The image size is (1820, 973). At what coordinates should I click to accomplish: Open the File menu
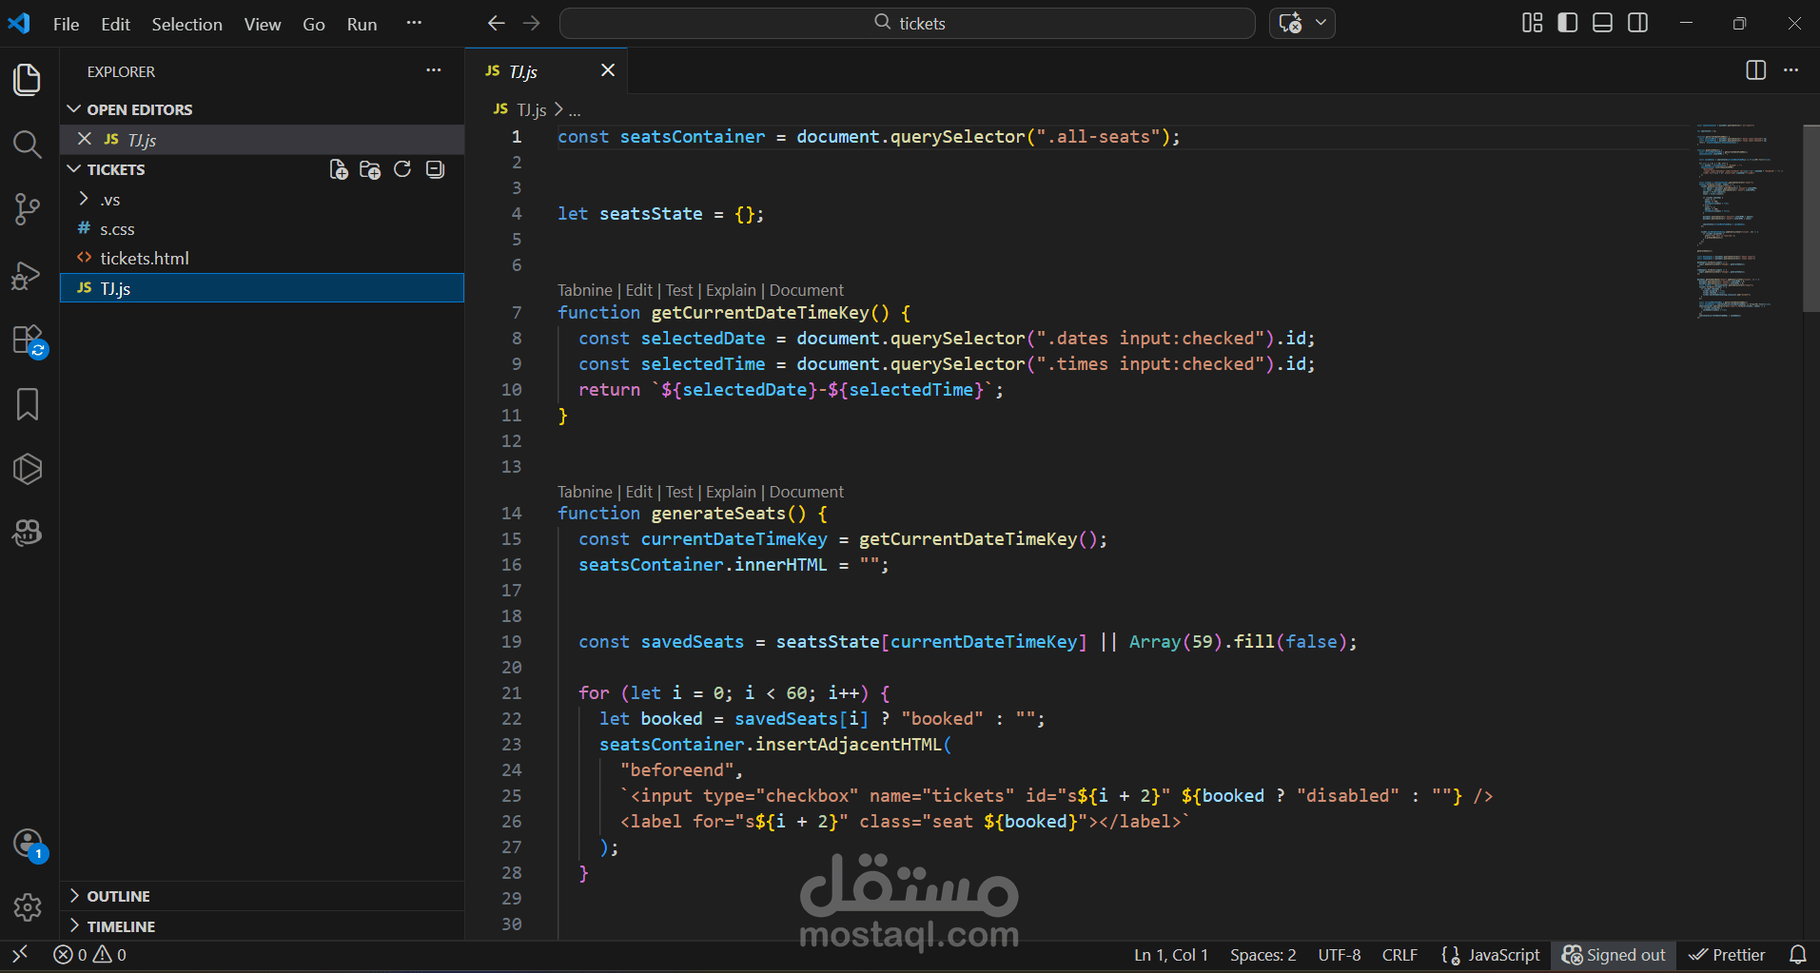coord(67,24)
